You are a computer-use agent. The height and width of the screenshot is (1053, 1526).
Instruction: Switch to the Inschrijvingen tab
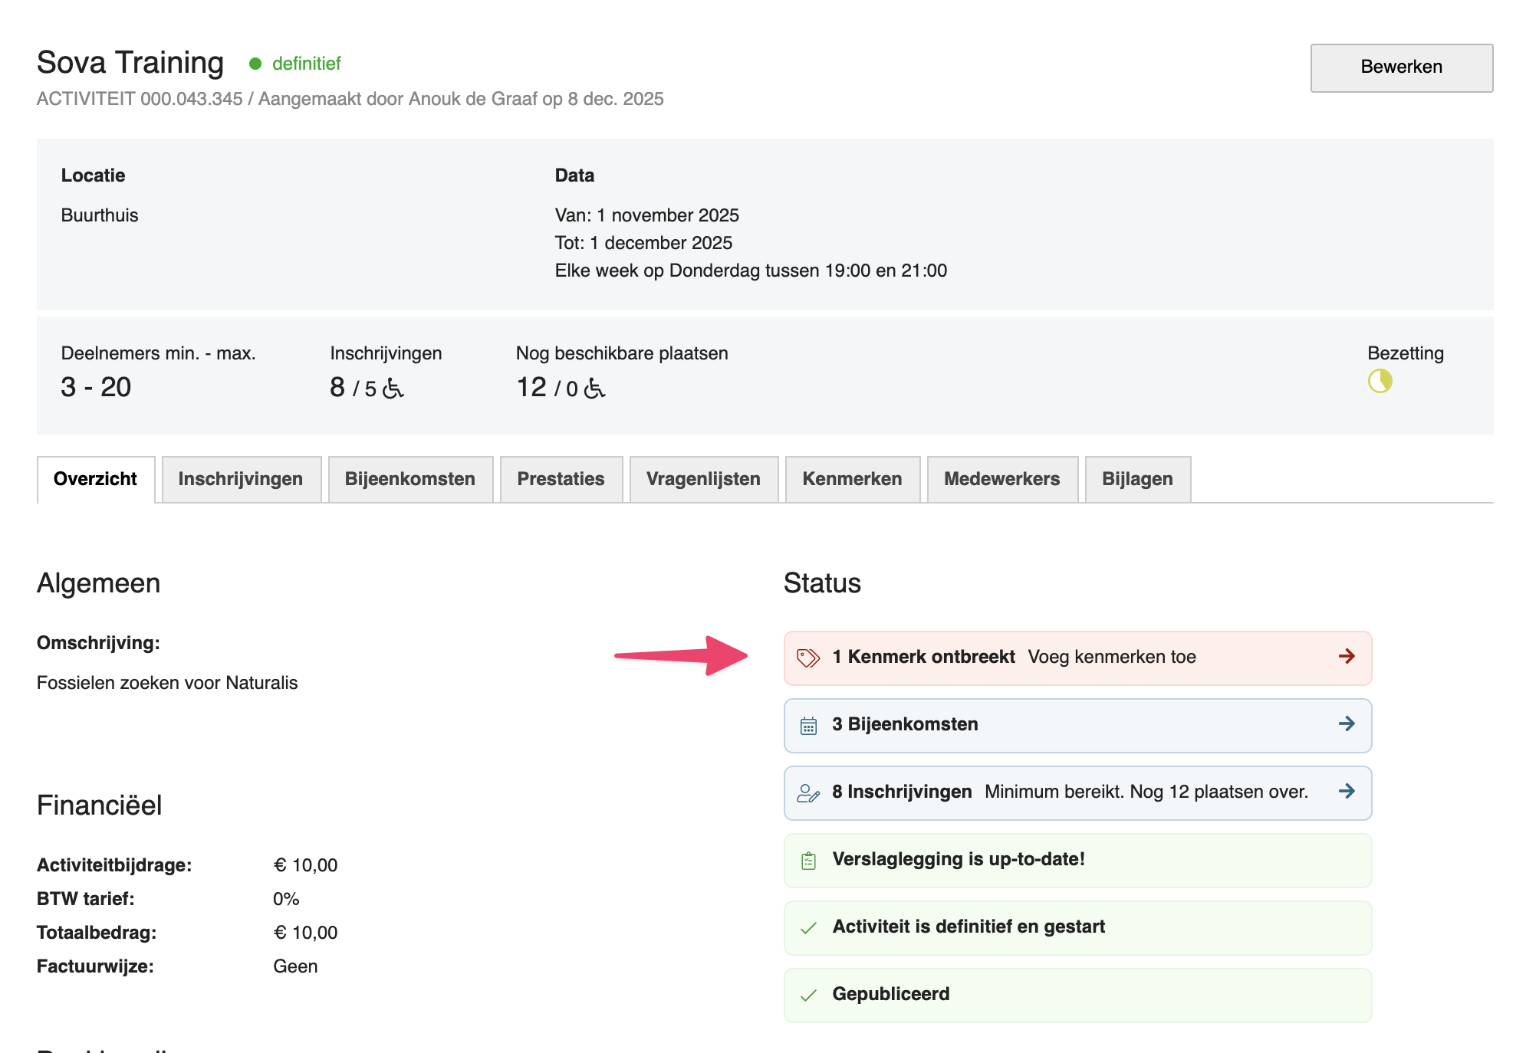tap(241, 479)
